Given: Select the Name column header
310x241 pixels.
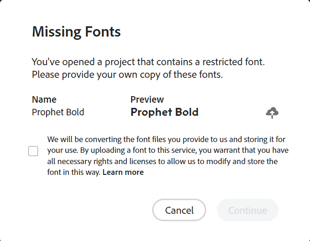Looking at the screenshot, I should pyautogui.click(x=44, y=99).
